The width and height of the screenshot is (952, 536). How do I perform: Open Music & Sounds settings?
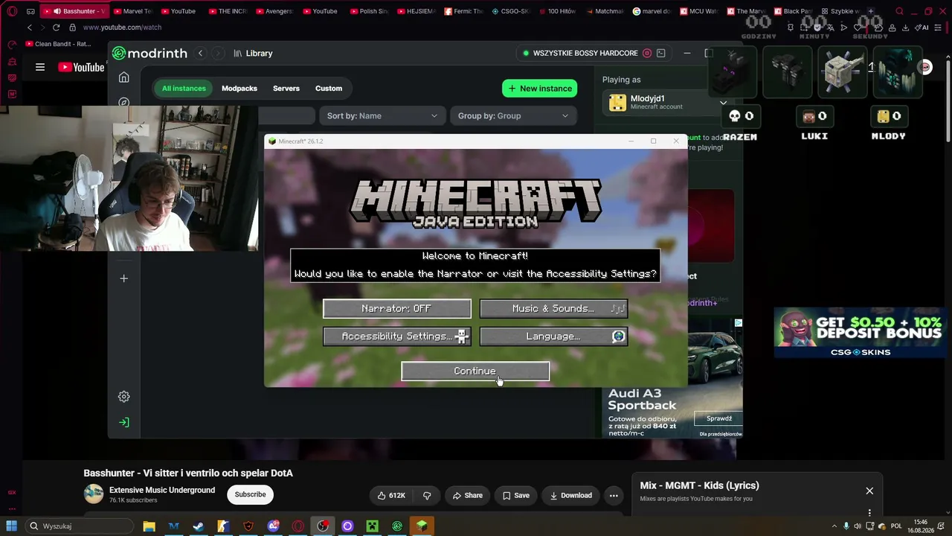(553, 309)
